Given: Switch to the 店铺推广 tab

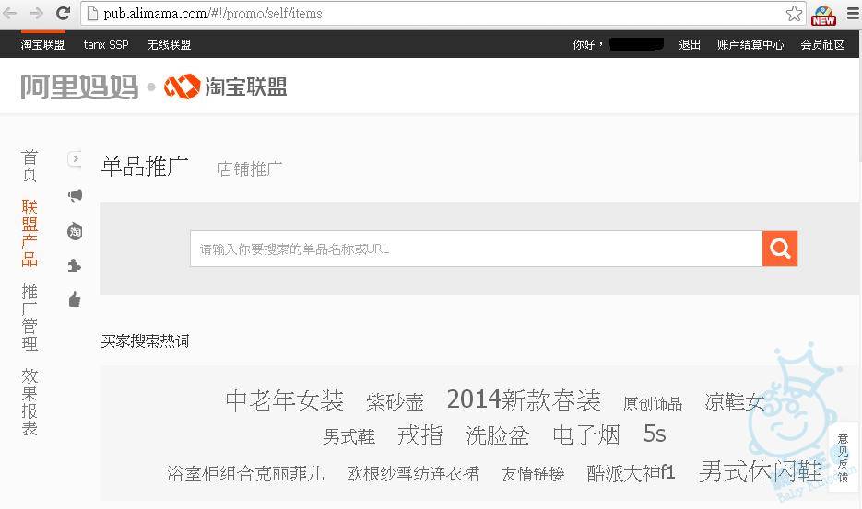Looking at the screenshot, I should tap(250, 168).
